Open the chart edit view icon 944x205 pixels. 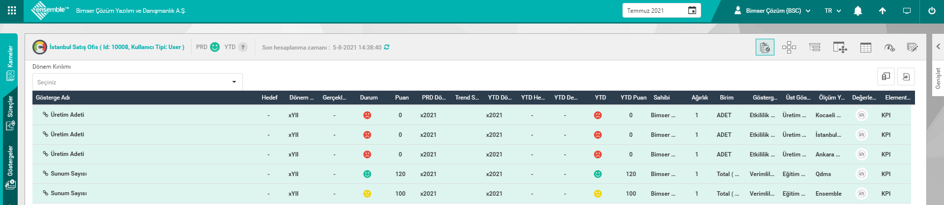[x=912, y=48]
